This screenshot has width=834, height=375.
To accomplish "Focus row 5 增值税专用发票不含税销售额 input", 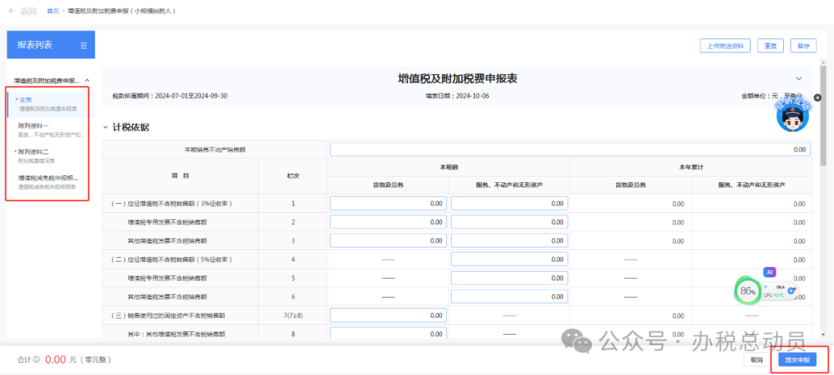I will click(x=510, y=278).
